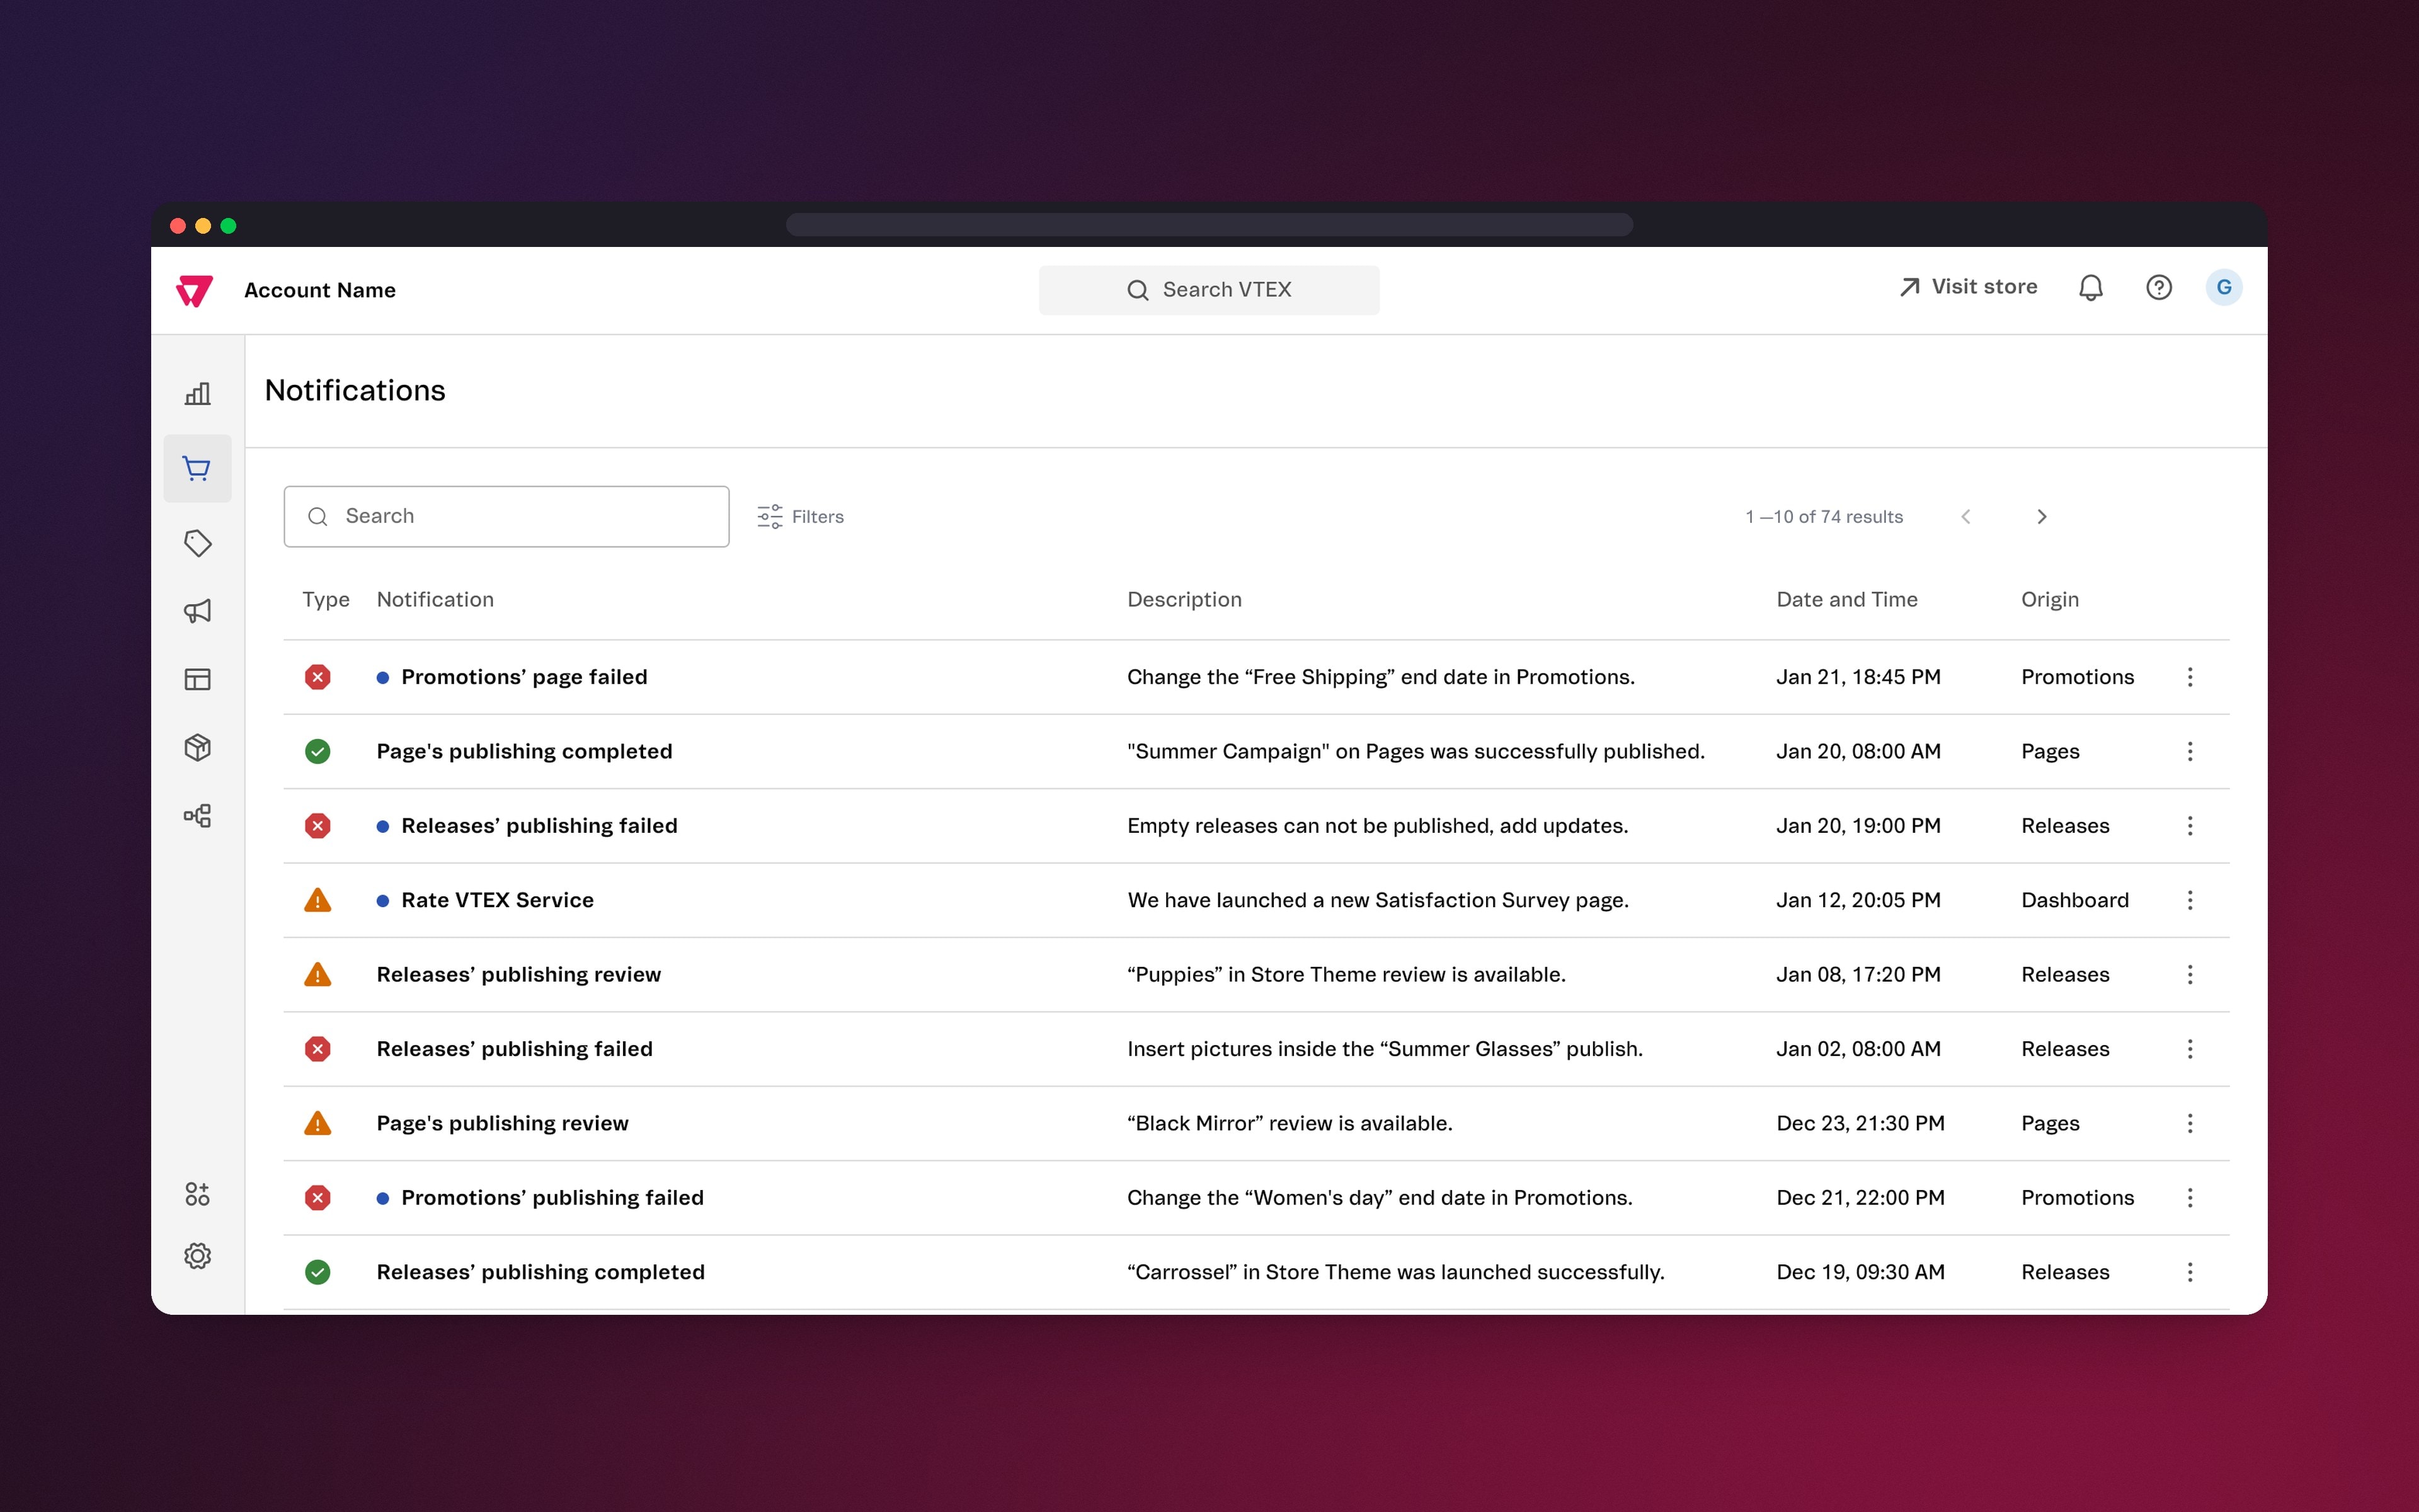
Task: Click into the notifications Search field
Action: (x=506, y=516)
